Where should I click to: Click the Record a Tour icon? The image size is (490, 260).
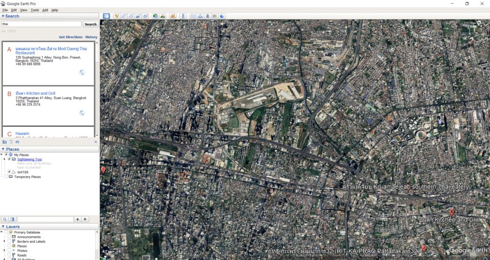(145, 16)
